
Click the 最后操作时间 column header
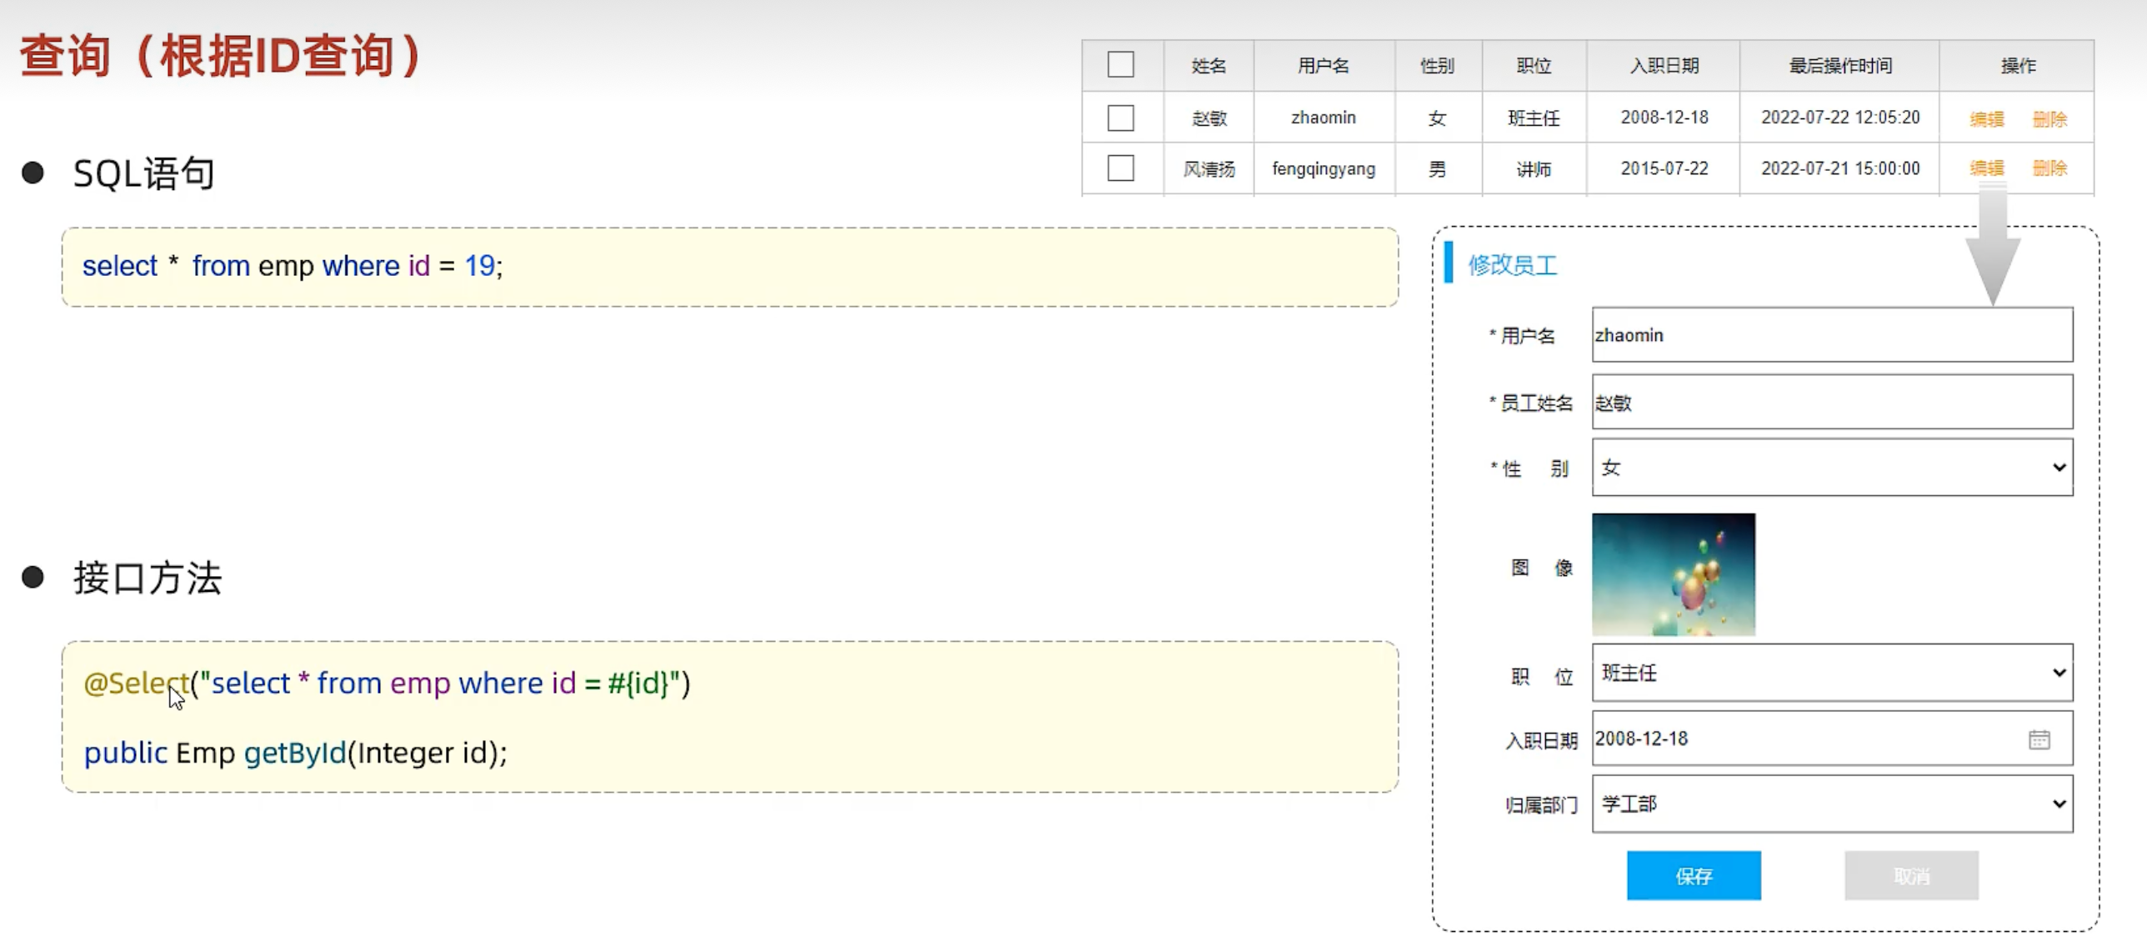coord(1839,66)
